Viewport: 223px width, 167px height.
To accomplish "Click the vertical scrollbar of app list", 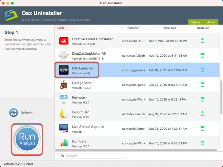I will [x=221, y=97].
